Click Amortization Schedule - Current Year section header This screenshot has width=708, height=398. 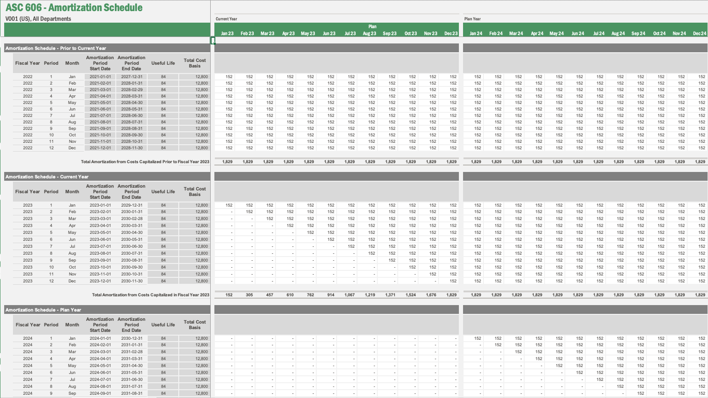(47, 177)
